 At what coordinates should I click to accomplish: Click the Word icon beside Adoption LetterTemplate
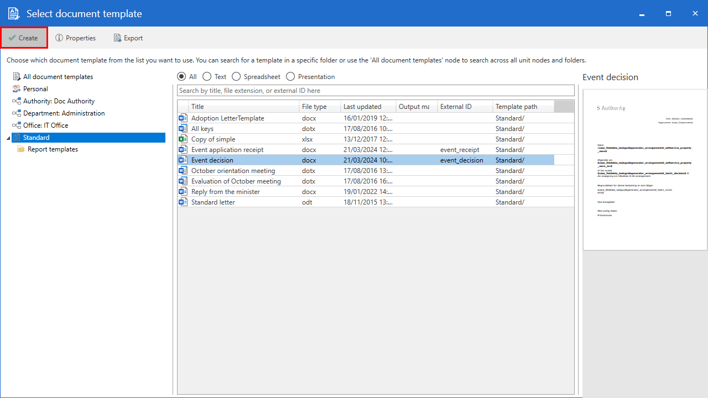coord(183,118)
